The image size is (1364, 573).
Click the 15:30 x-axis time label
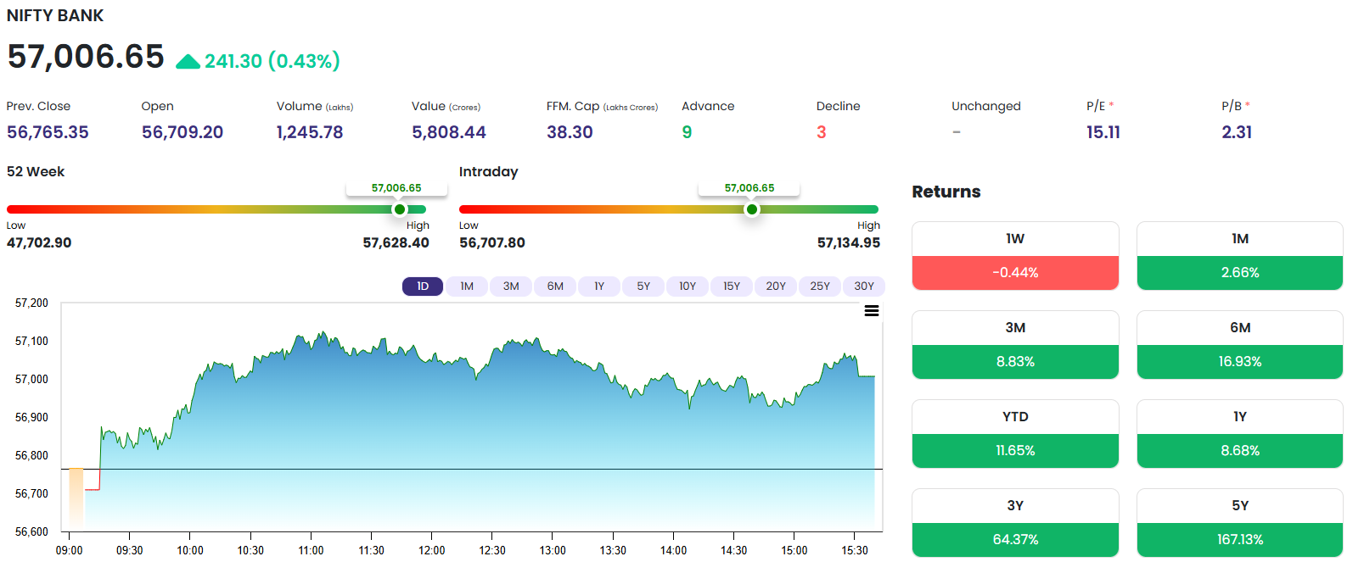pyautogui.click(x=855, y=551)
